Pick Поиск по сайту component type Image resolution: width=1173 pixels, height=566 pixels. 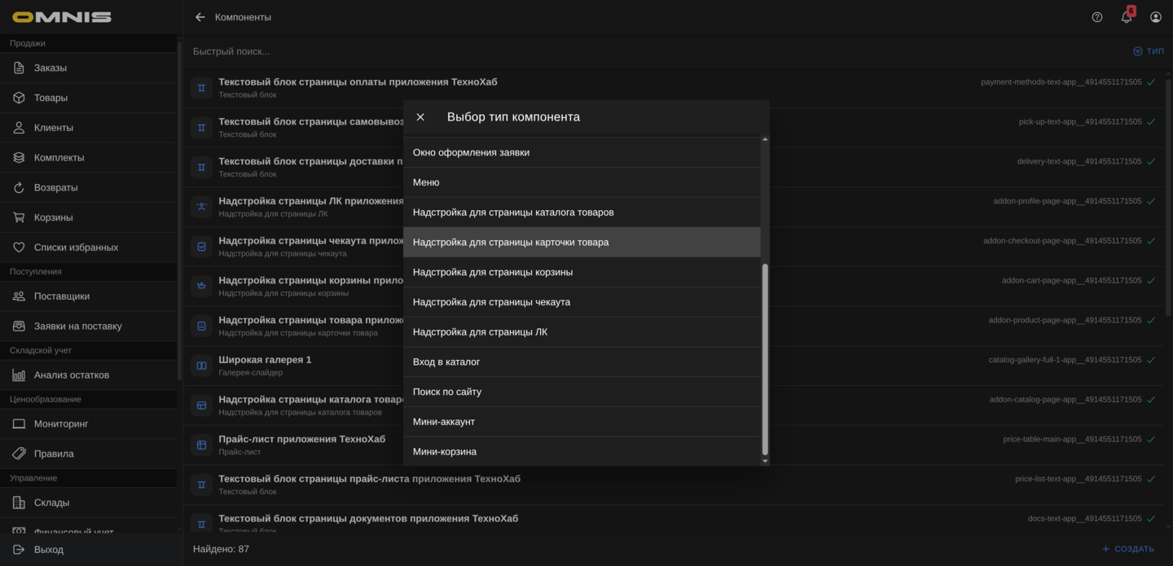(x=447, y=392)
